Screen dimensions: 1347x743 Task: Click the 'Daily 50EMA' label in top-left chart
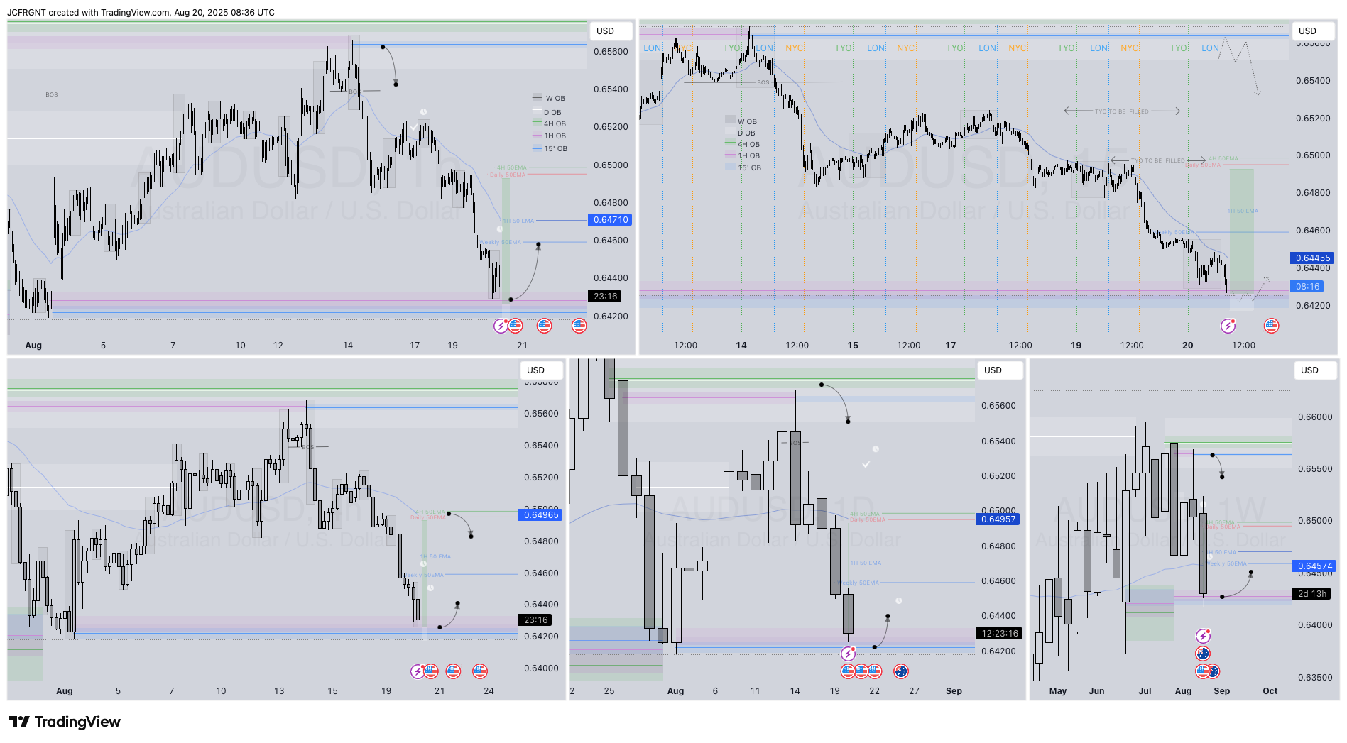(508, 175)
